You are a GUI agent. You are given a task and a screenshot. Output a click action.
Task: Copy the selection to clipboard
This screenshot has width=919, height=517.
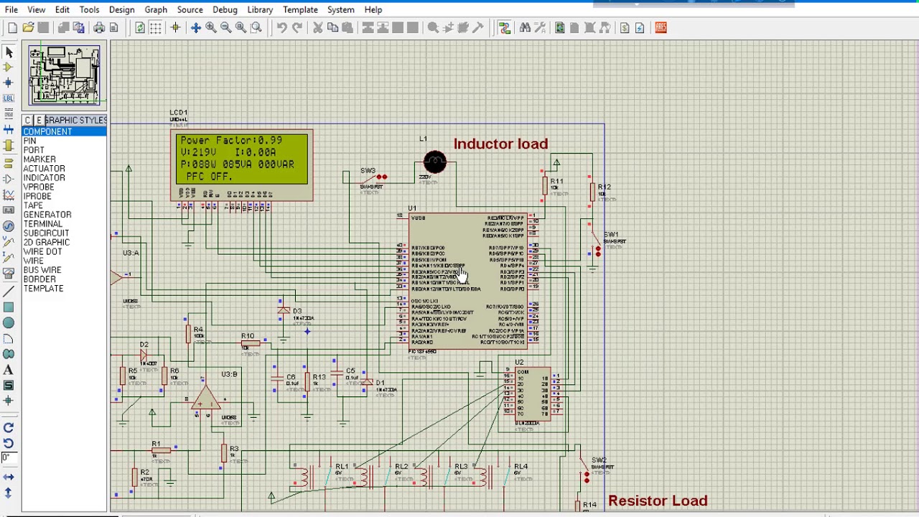332,28
